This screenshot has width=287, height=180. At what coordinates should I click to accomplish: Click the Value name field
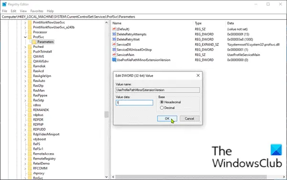158,90
